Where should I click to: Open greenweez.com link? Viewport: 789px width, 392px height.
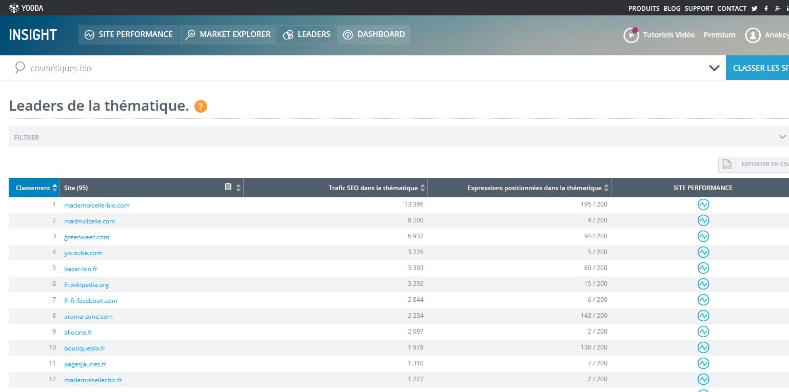(x=87, y=237)
